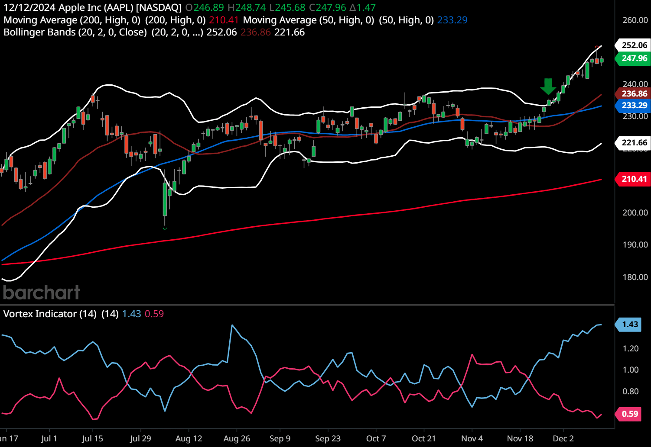651x447 pixels.
Task: Click the blue "233.29" value in the legend row
Action: 452,20
